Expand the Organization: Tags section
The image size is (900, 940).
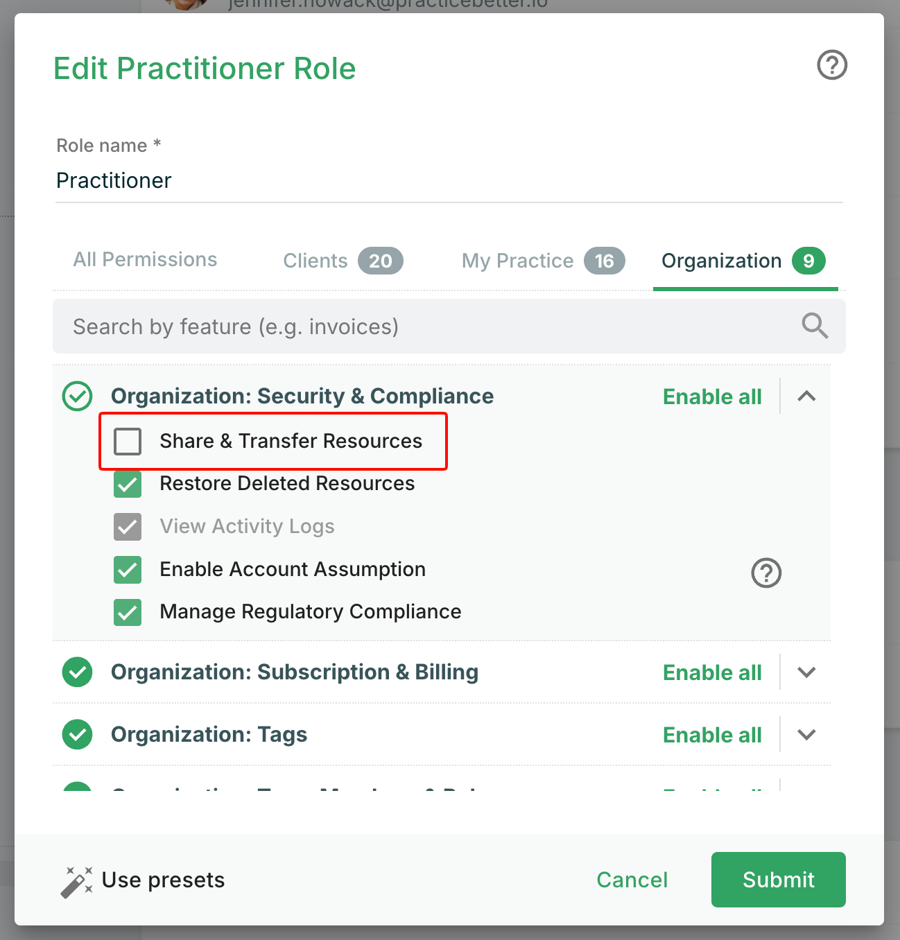(x=806, y=735)
